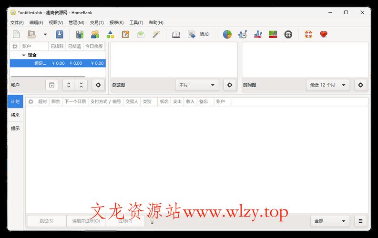Open the Scheduled/Template manager icon
This screenshot has width=378, height=238.
125,34
